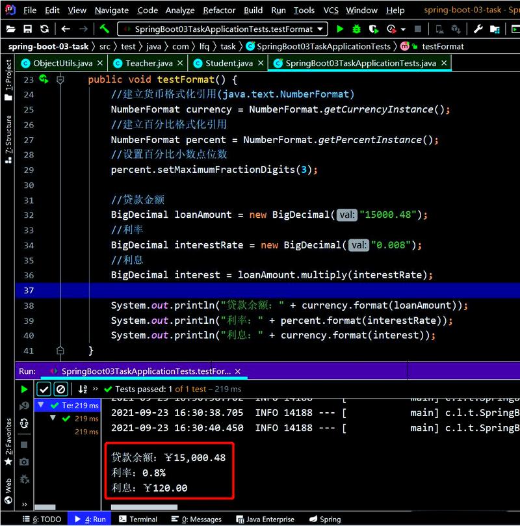This screenshot has height=526, width=520.
Task: Click the camera icon in Run panel sidebar
Action: 24,462
